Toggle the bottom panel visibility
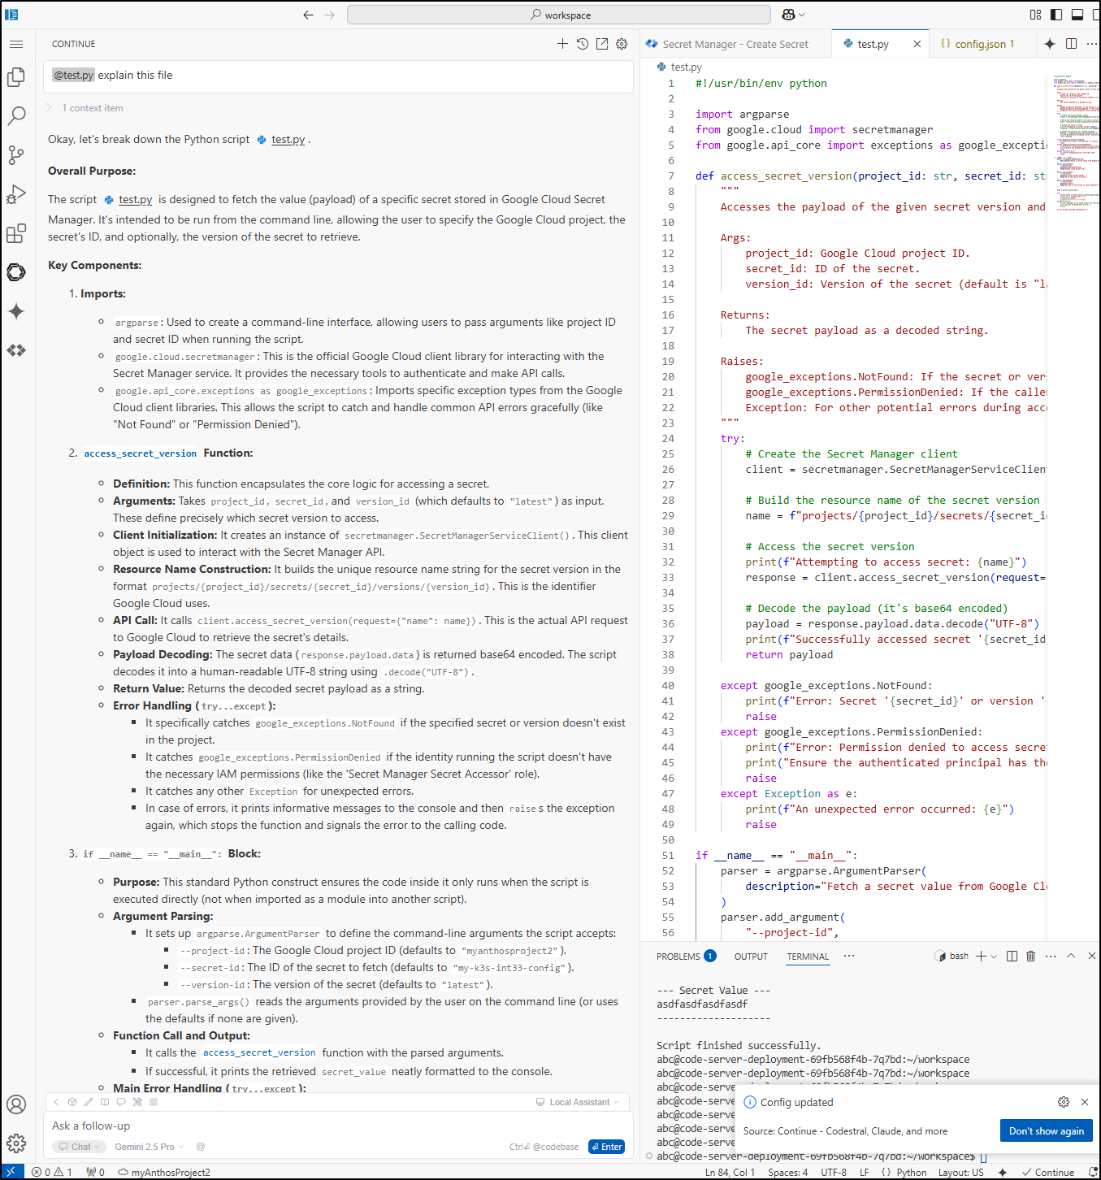 pos(1077,15)
